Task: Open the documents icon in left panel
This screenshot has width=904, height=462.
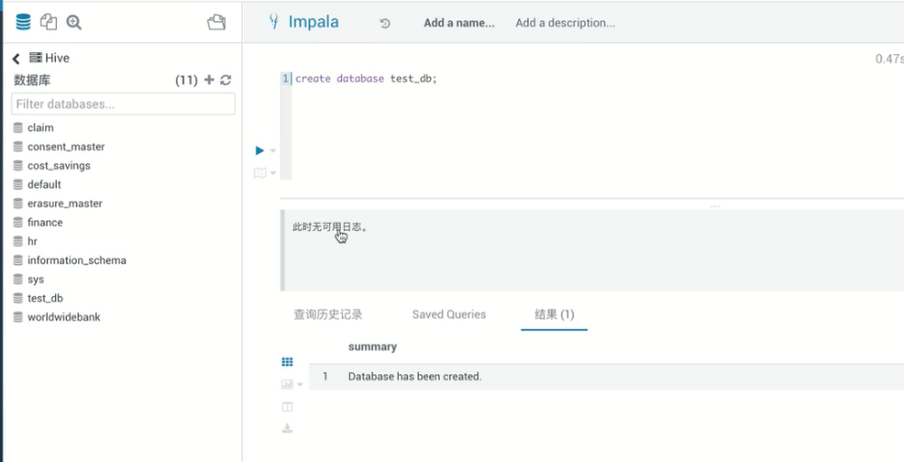Action: coord(49,23)
